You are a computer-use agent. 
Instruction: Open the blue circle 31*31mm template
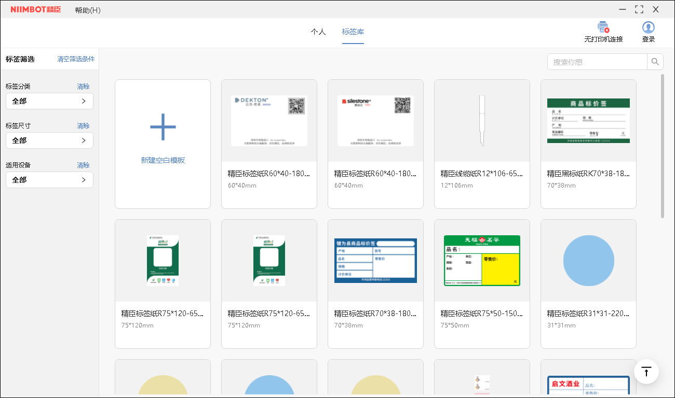588,261
